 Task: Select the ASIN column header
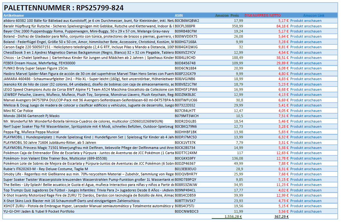tap(179, 15)
